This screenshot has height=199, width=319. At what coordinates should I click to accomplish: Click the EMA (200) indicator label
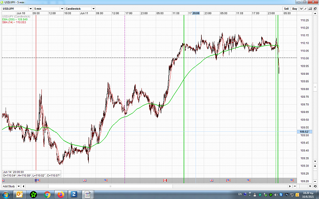(15, 19)
